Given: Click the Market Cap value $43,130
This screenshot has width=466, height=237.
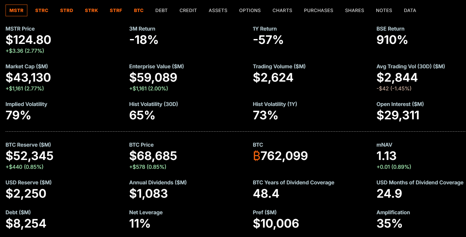Looking at the screenshot, I should coord(28,78).
